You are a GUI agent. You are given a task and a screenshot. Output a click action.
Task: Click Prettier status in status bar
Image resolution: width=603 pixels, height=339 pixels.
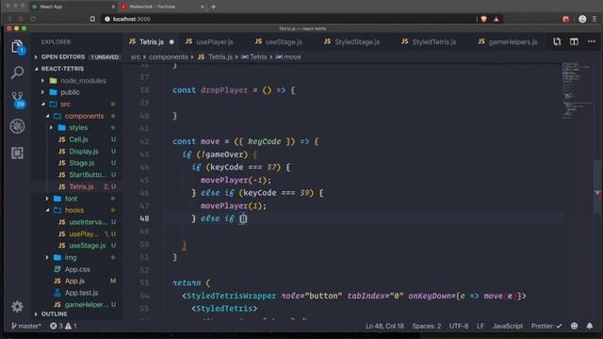tap(546, 326)
